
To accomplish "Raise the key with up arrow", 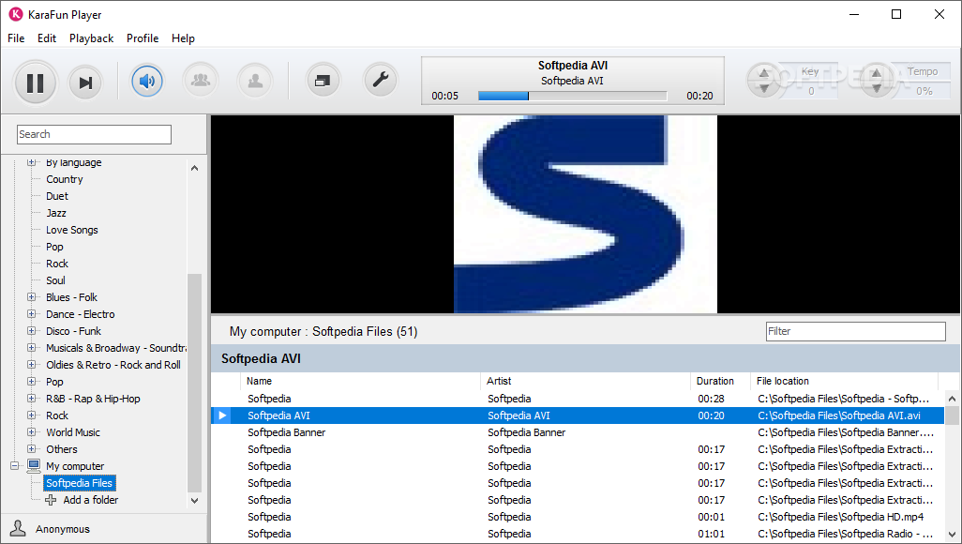I will pyautogui.click(x=764, y=73).
